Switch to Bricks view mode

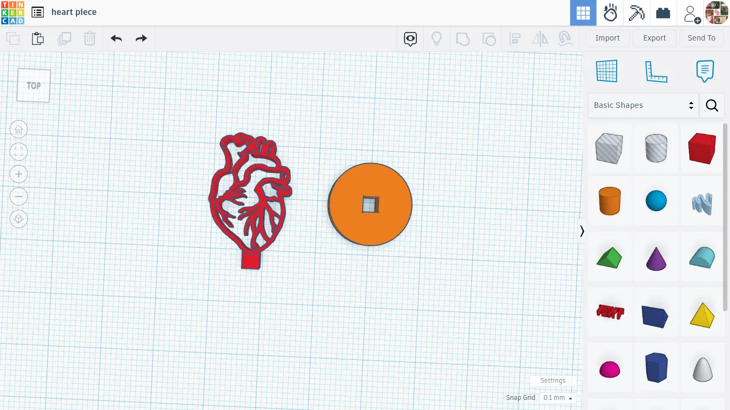[x=663, y=13]
